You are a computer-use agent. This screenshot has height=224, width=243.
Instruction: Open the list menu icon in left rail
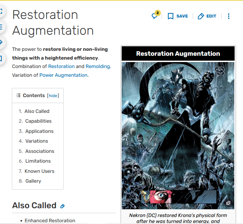coord(1,27)
